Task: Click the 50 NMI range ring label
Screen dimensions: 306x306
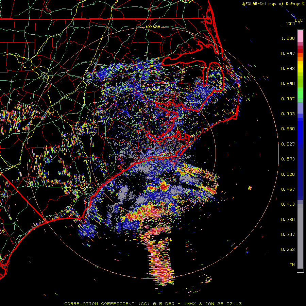Action: coord(153,90)
